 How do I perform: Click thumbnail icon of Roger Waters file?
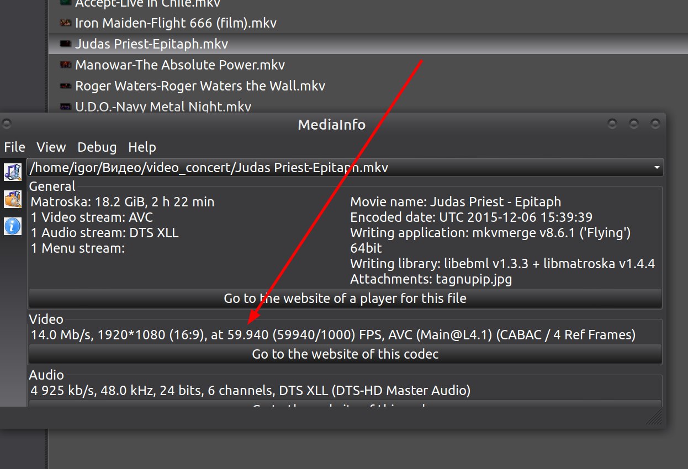pyautogui.click(x=65, y=86)
